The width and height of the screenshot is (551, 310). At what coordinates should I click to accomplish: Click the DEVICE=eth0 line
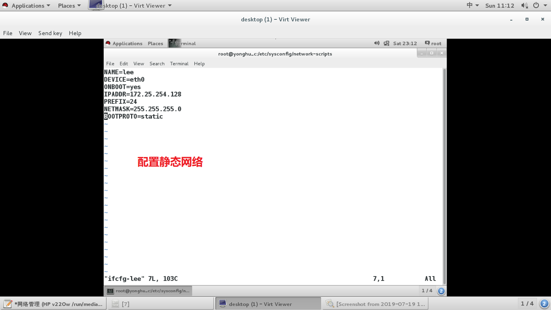(124, 80)
